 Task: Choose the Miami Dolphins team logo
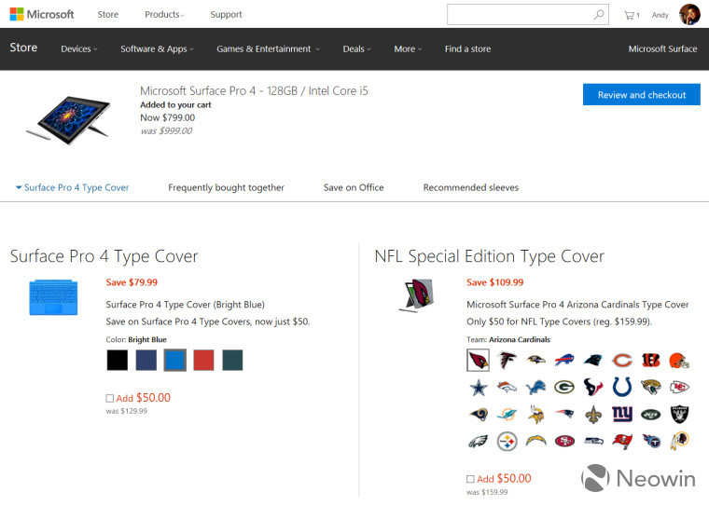[507, 415]
